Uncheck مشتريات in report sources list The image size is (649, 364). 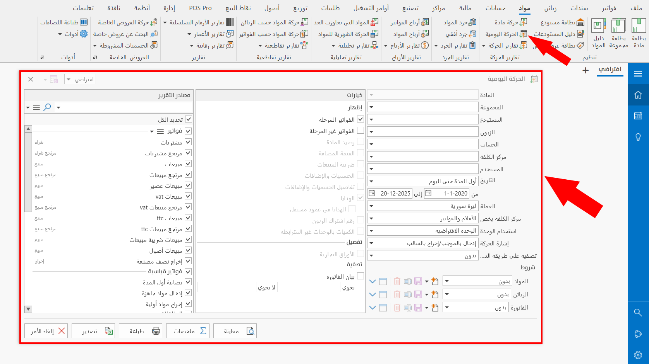click(x=188, y=142)
